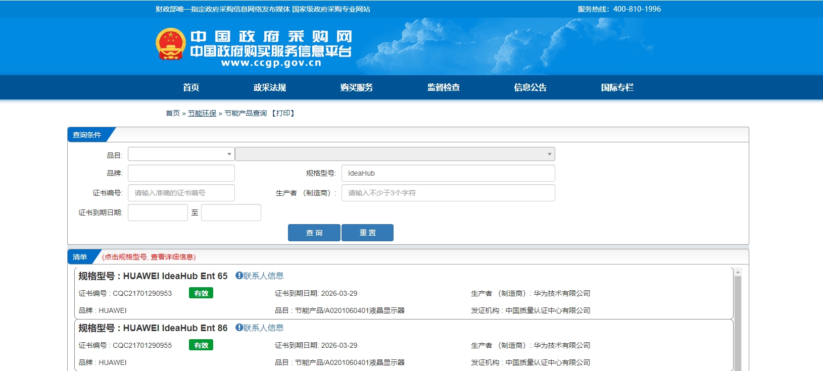Open HUAWEI IdeaHub Ent 86 model details

coord(175,328)
